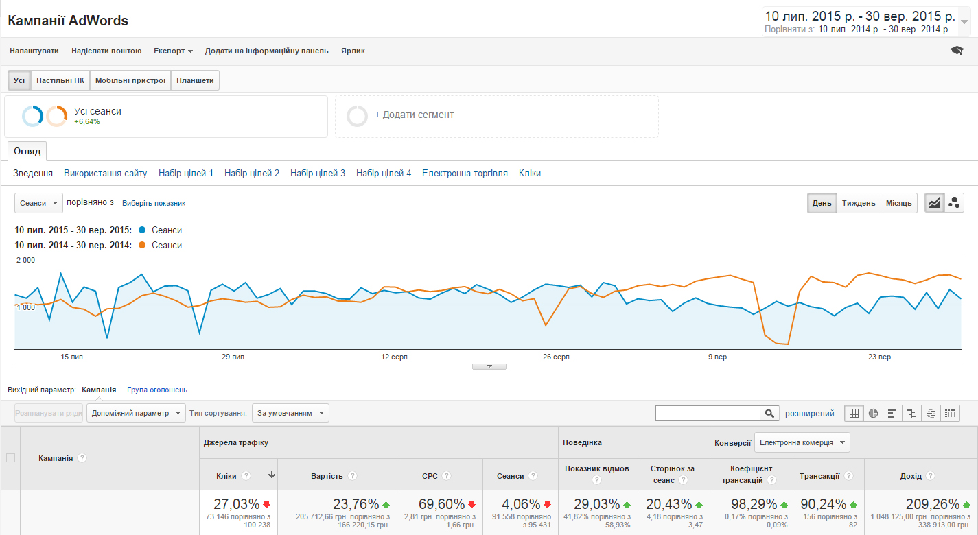The width and height of the screenshot is (978, 535).
Task: Open help icon beside Дохід
Action: 930,475
